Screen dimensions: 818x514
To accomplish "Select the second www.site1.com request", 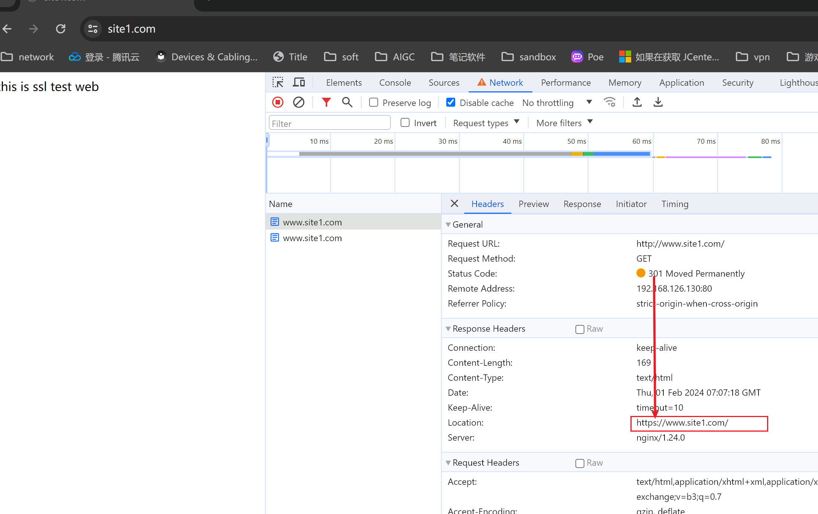I will (312, 238).
